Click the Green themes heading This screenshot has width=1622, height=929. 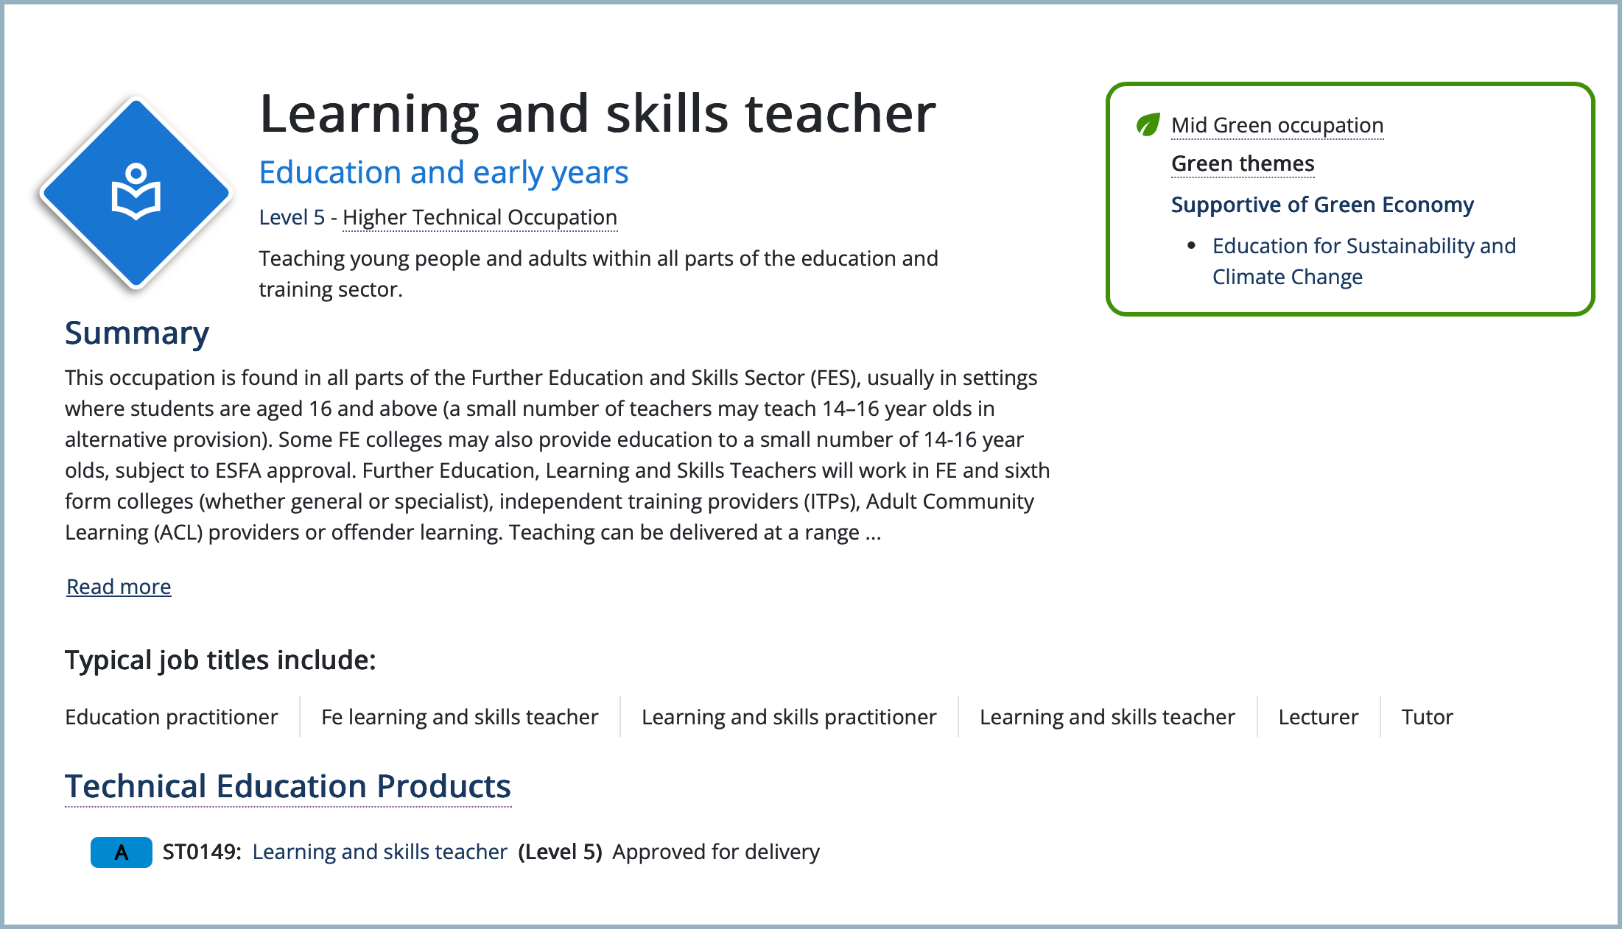tap(1243, 163)
